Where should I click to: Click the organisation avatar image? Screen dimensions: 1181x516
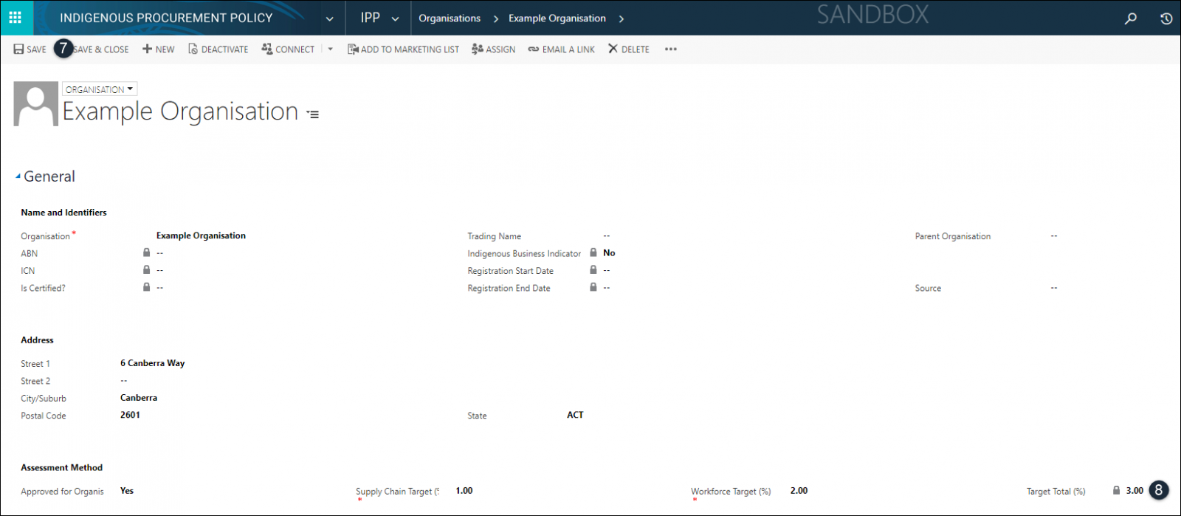[x=35, y=103]
